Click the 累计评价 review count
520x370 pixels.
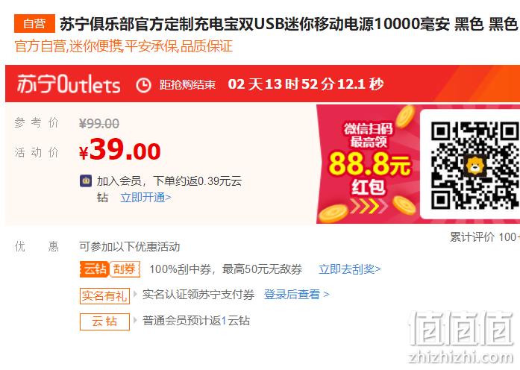pyautogui.click(x=484, y=237)
